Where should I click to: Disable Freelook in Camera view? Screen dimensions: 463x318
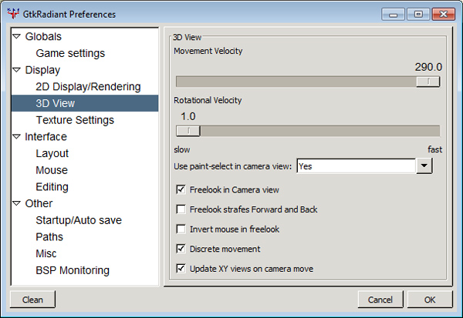[181, 189]
